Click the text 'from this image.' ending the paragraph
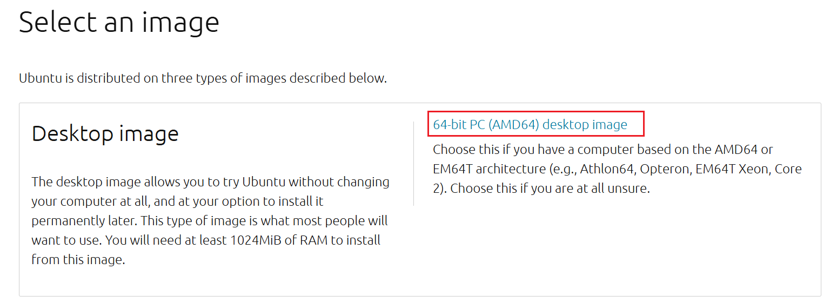The height and width of the screenshot is (303, 830). point(78,260)
